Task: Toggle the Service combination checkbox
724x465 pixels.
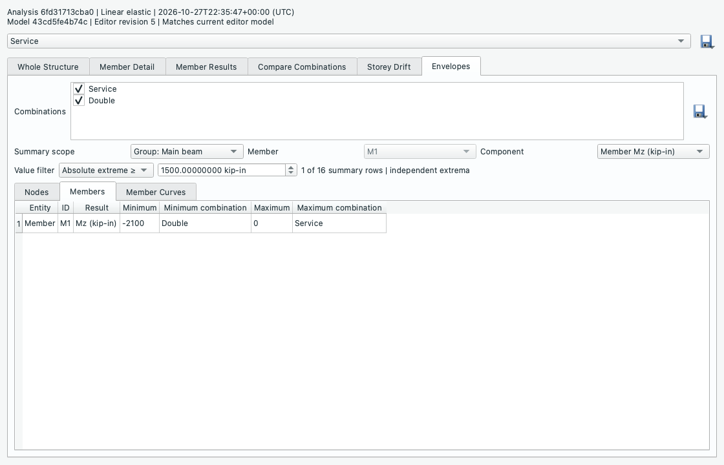Action: [x=79, y=89]
